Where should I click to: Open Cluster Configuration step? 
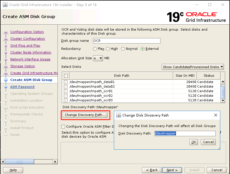(x=27, y=39)
